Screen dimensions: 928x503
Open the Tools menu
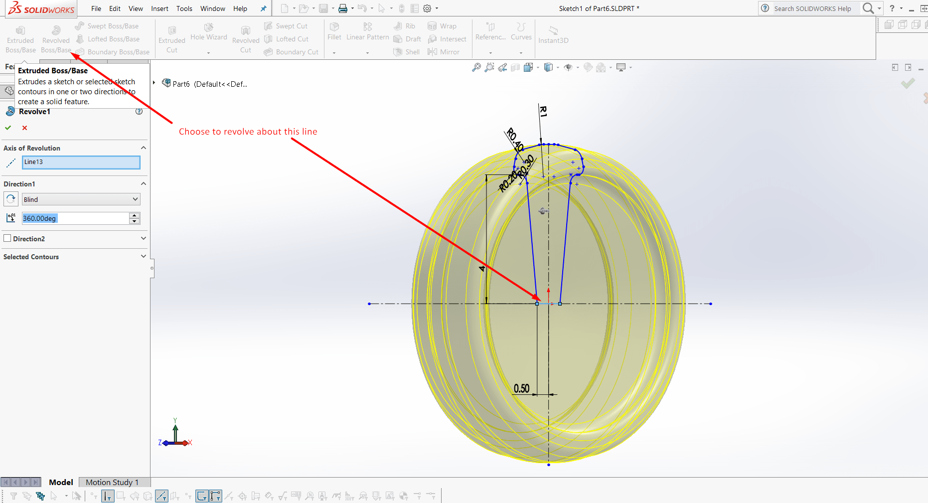pyautogui.click(x=184, y=8)
